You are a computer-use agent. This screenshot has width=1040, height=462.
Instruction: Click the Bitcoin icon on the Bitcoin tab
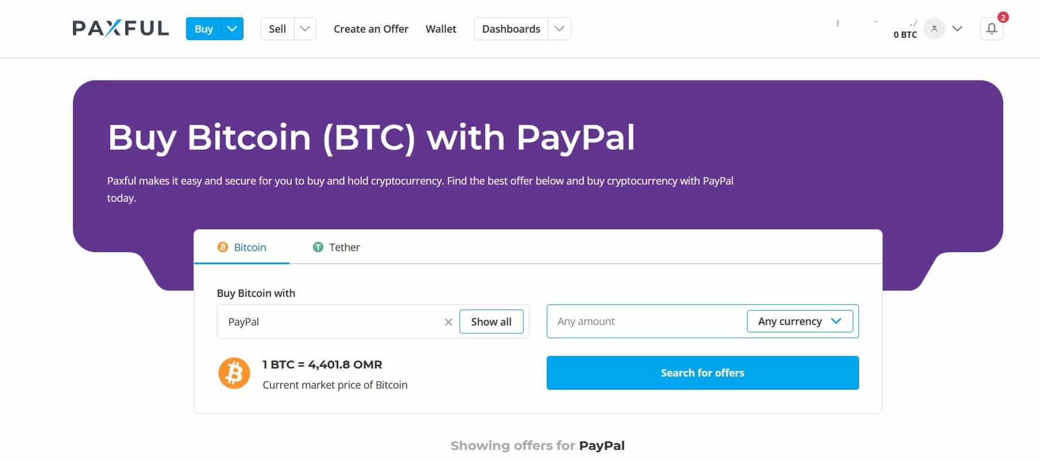[x=221, y=247]
